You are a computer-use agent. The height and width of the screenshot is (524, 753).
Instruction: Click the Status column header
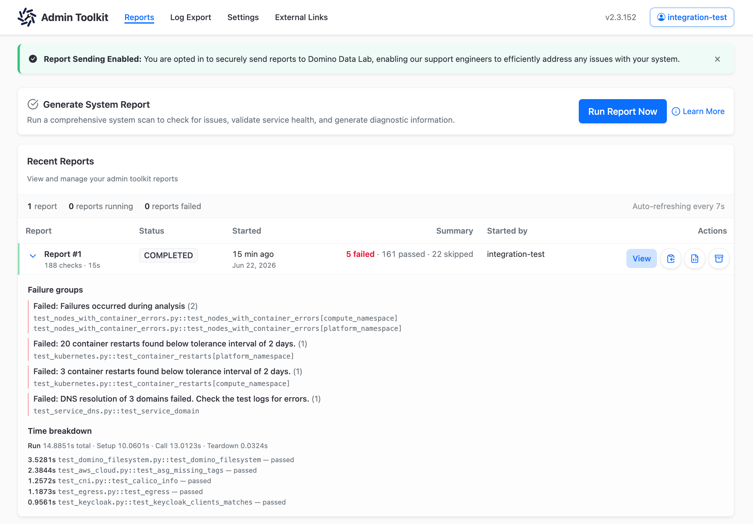coord(151,231)
